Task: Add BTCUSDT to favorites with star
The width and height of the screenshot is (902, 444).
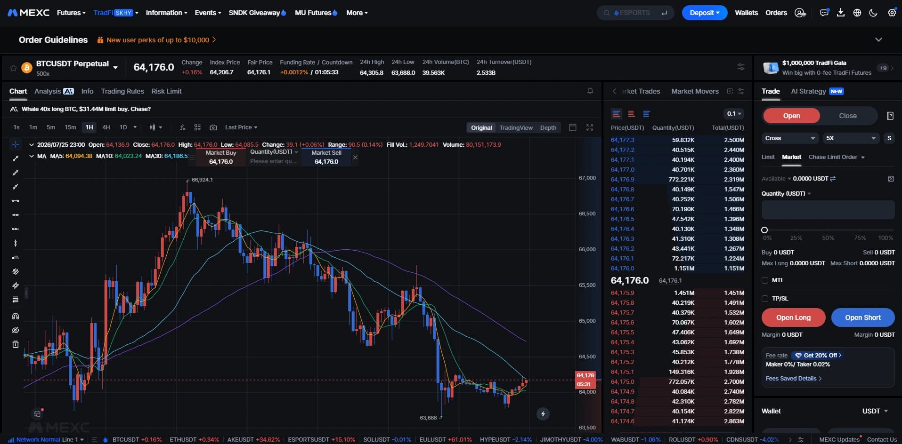Action: pyautogui.click(x=13, y=68)
